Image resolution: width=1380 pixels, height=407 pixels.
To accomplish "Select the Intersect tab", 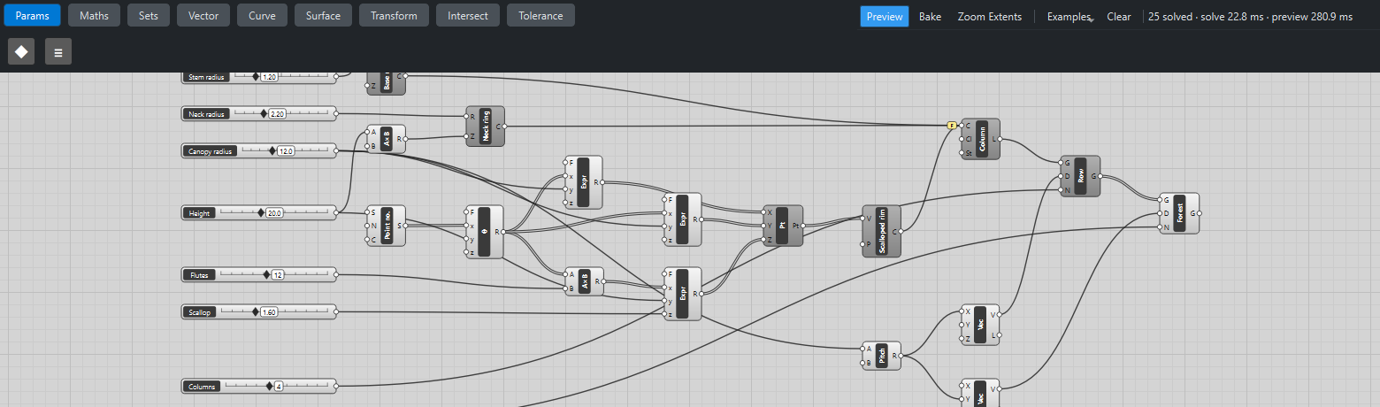I will click(x=468, y=15).
